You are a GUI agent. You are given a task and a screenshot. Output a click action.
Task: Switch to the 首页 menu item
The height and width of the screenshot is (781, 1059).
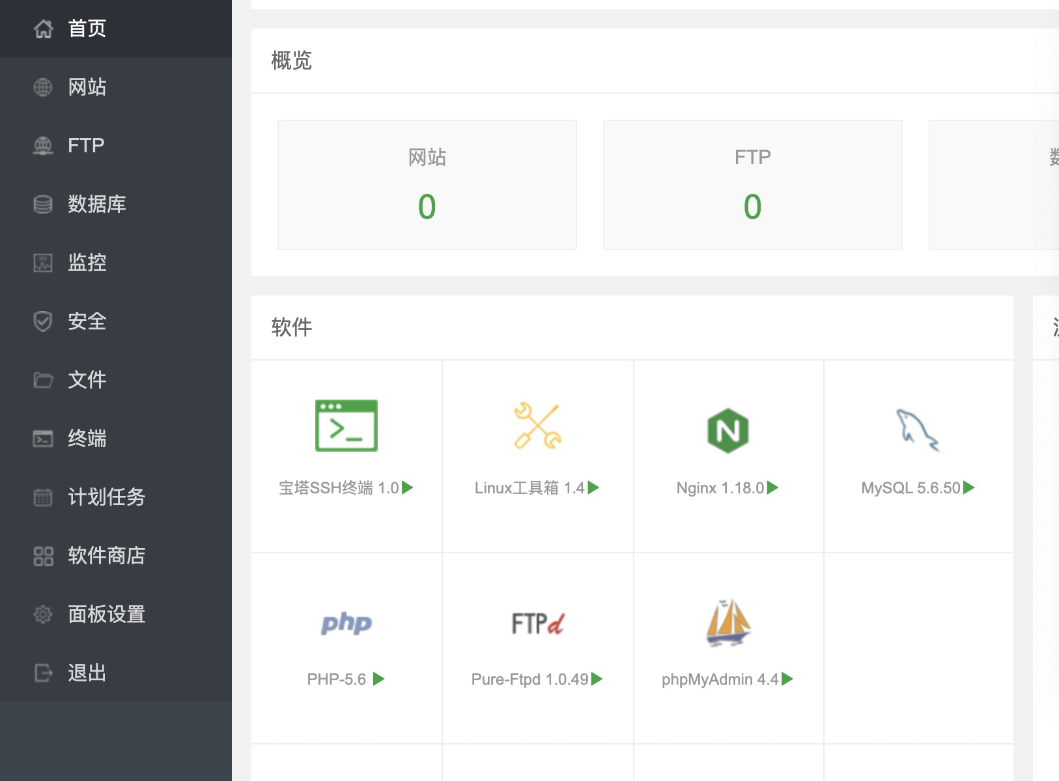86,28
